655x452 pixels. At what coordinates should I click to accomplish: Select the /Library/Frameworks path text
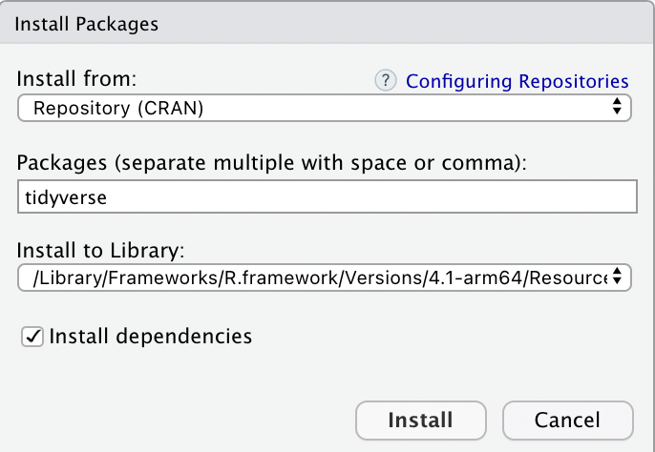(x=320, y=277)
